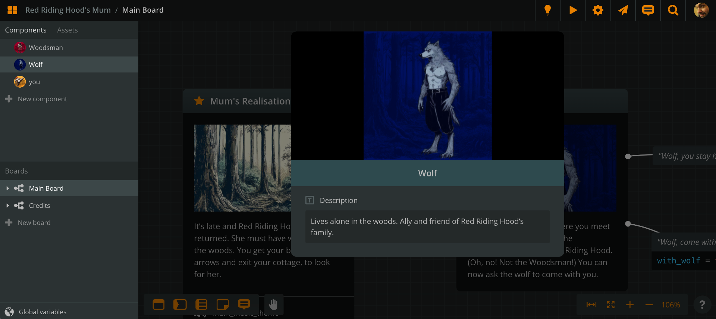Create a New board

(28, 223)
